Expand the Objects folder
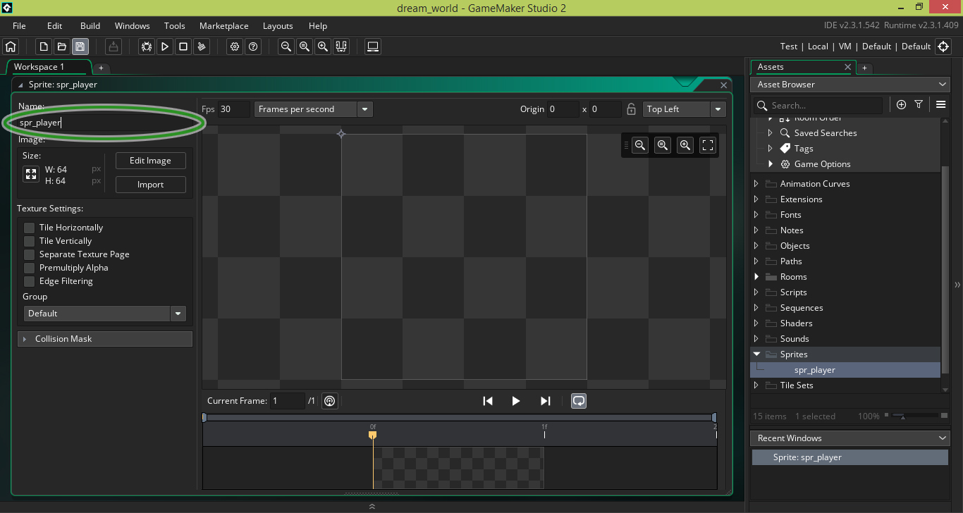 [x=756, y=246]
